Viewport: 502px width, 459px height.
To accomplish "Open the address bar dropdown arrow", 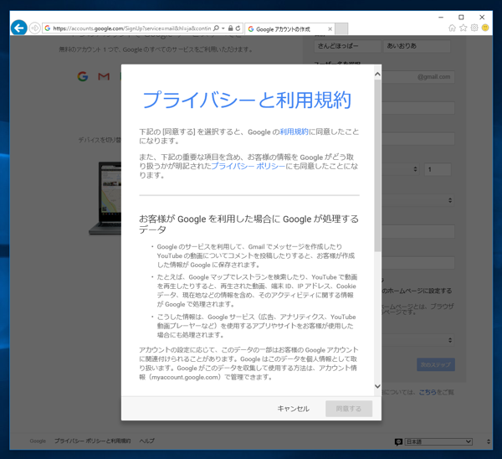I will click(223, 28).
